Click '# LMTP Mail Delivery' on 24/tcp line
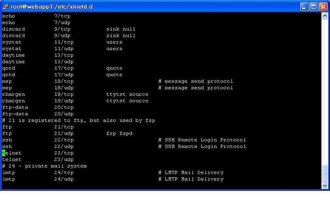 pos(191,173)
